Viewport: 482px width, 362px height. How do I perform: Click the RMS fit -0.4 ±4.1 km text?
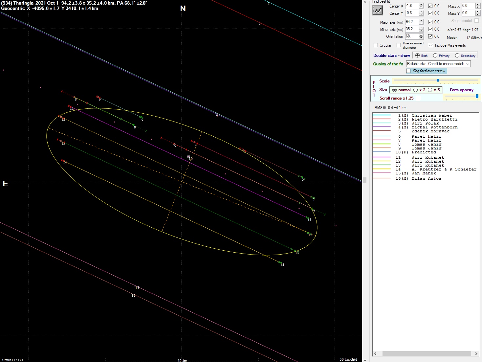tap(390, 108)
